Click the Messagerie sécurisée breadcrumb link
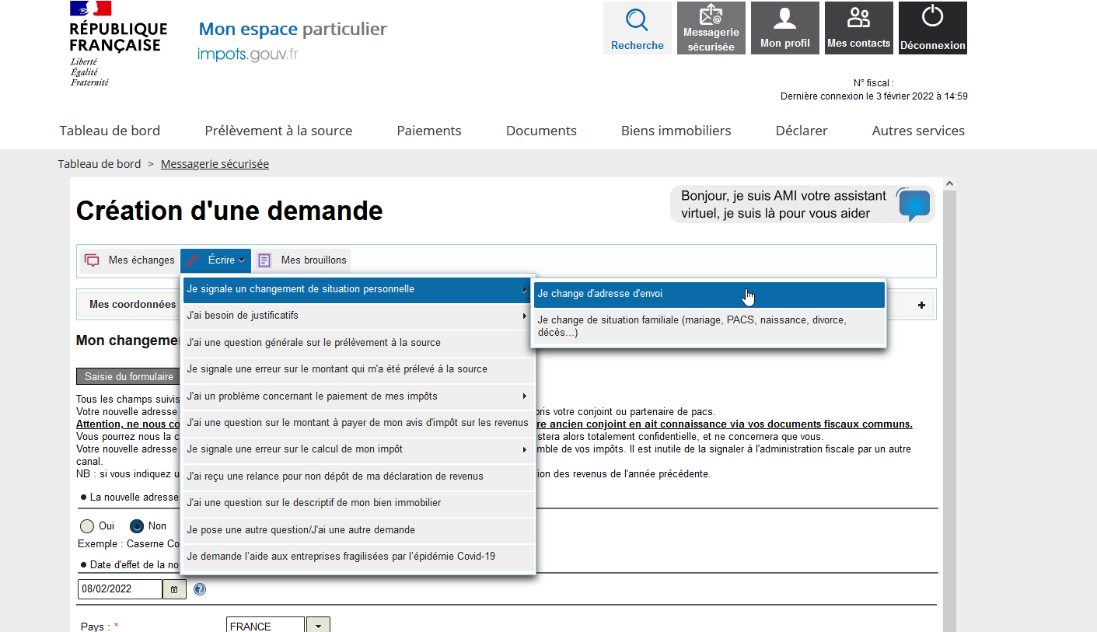This screenshot has width=1097, height=632. (x=215, y=164)
